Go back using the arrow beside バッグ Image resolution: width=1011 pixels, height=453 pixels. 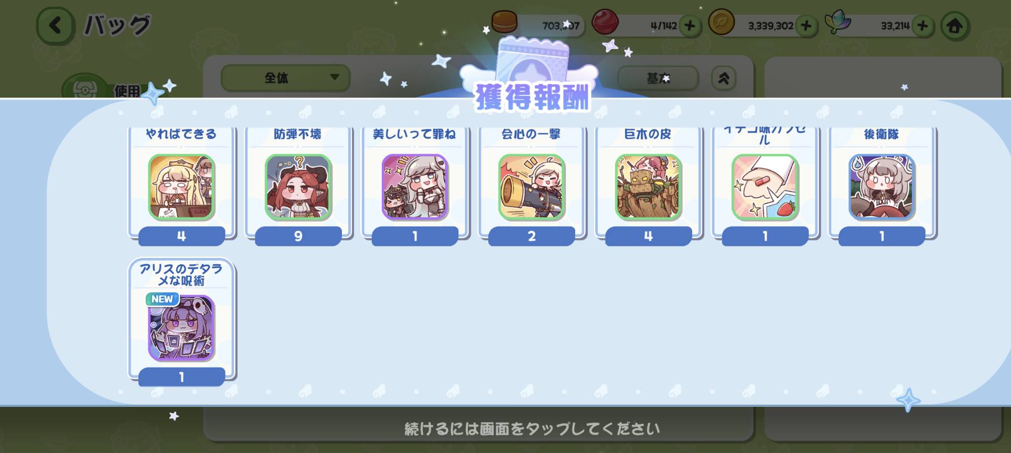click(56, 26)
